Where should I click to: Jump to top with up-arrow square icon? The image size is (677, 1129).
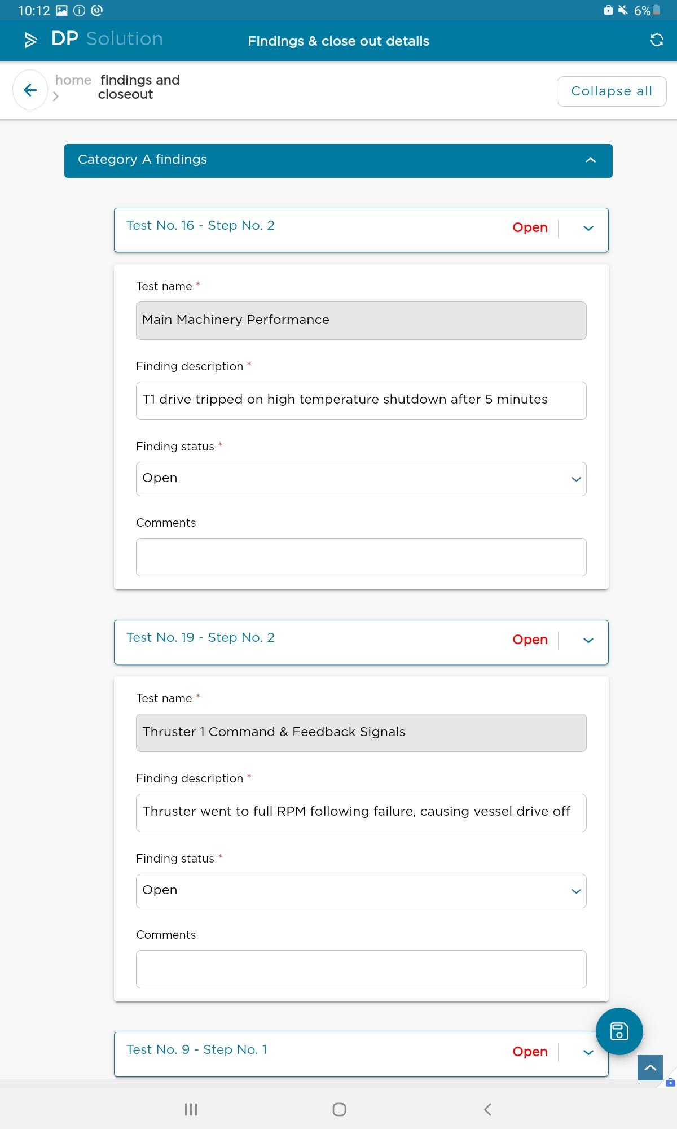tap(650, 1067)
